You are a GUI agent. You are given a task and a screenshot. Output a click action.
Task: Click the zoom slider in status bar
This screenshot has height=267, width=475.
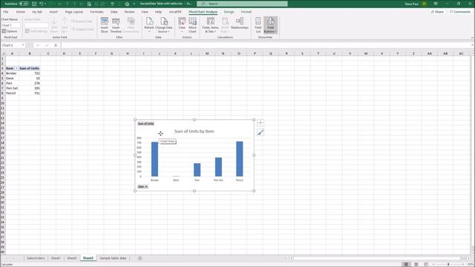click(x=448, y=264)
